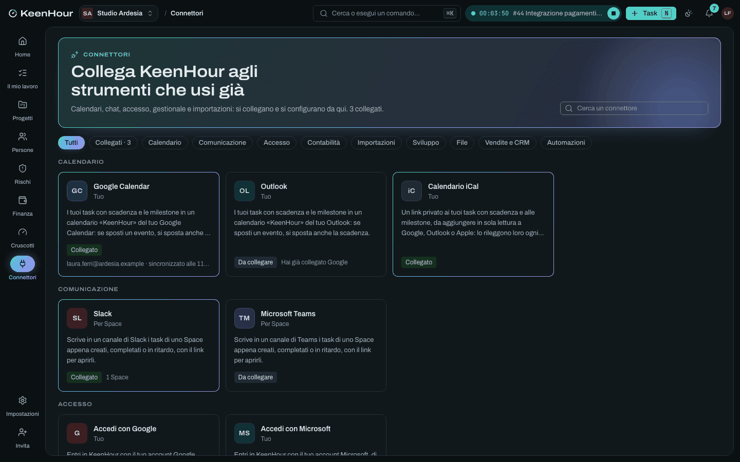
Task: Open the Accedi con Microsoft card
Action: [306, 435]
